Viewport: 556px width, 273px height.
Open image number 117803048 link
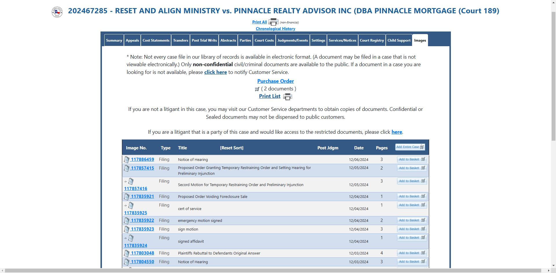[x=142, y=253]
